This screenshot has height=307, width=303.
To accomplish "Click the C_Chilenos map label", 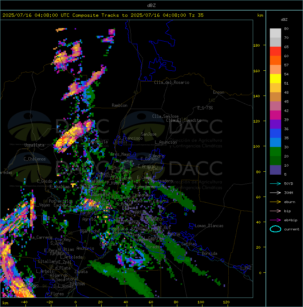I will (x=35, y=159).
